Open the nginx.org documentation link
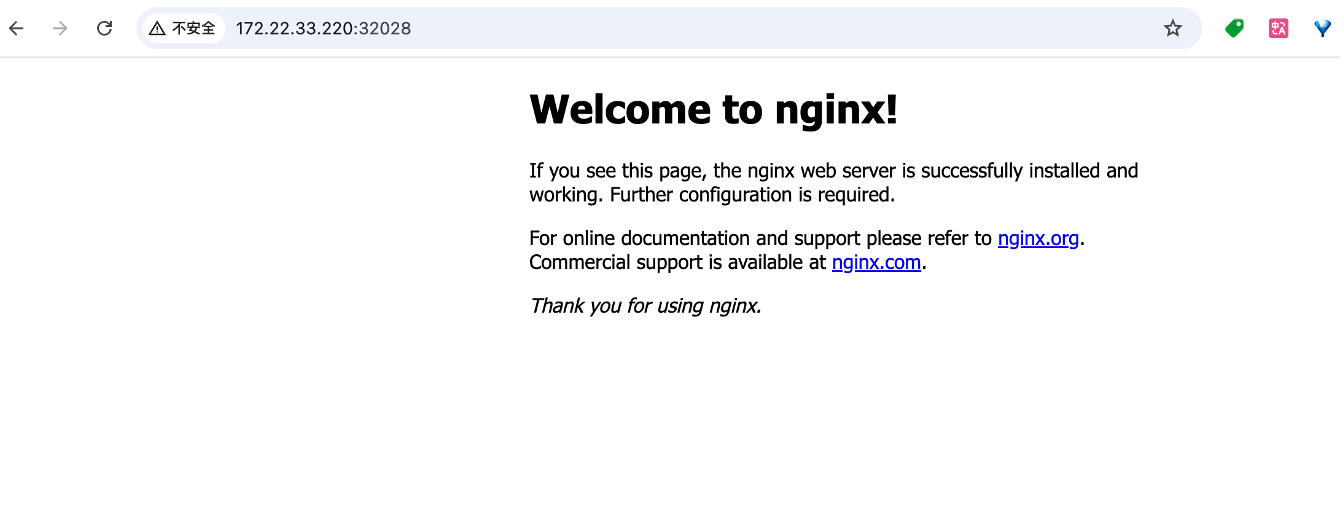1340x527 pixels. [x=1038, y=238]
